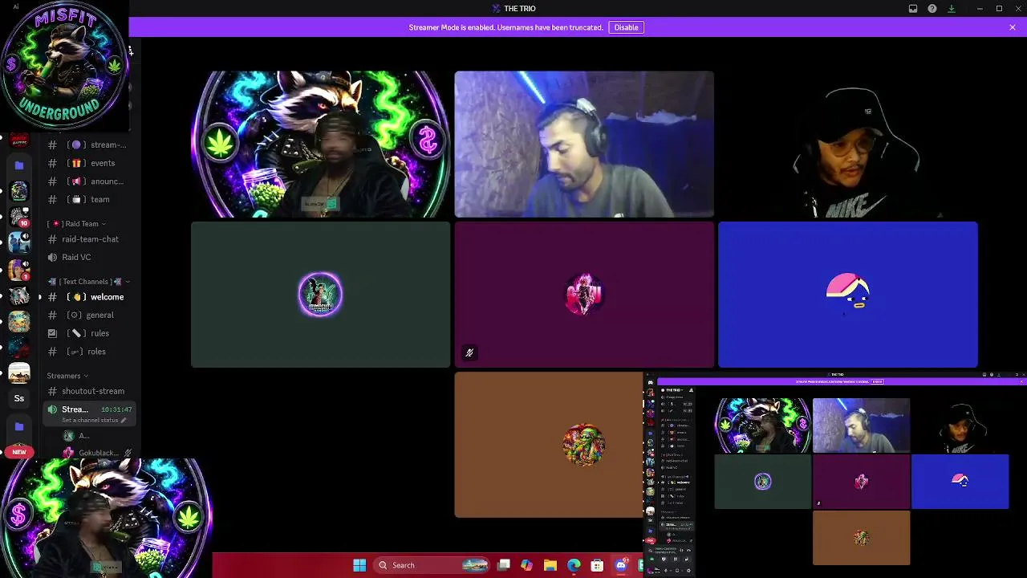The image size is (1027, 578).
Task: Click the taskbar Search box
Action: (x=432, y=565)
